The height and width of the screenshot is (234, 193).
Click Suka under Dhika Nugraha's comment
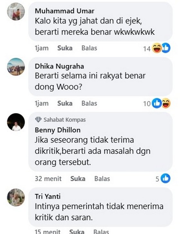(65, 103)
